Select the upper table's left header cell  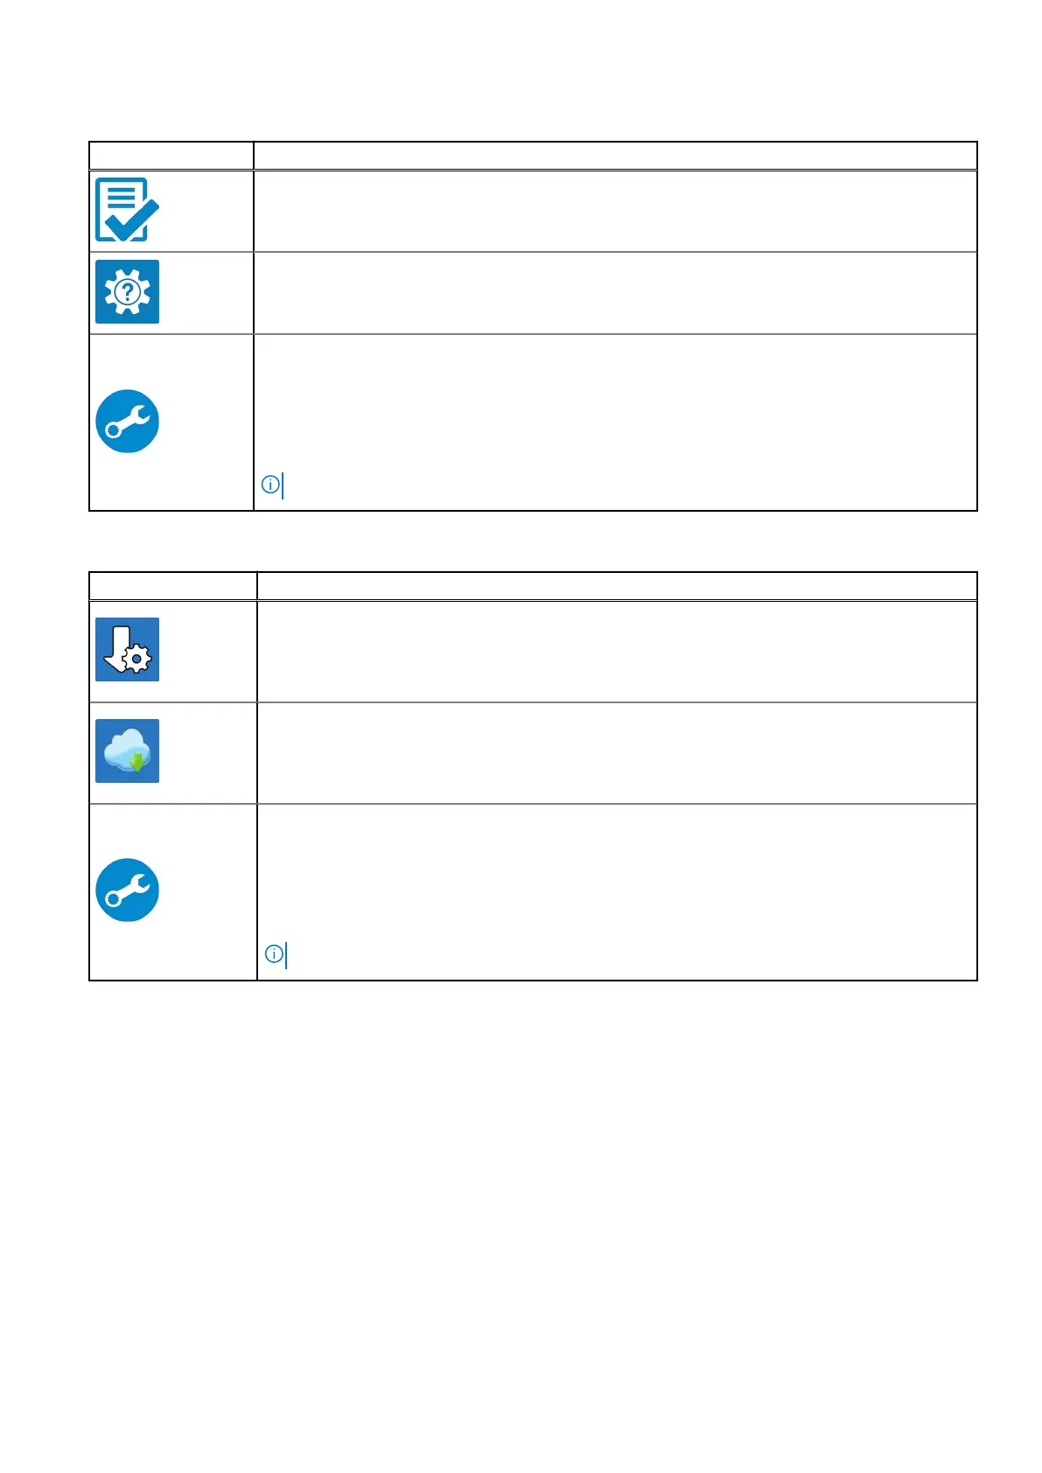click(171, 156)
